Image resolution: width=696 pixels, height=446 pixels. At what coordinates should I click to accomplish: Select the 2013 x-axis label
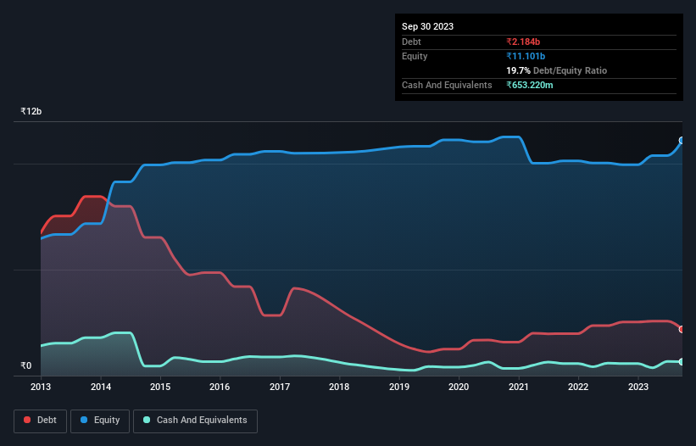41,387
